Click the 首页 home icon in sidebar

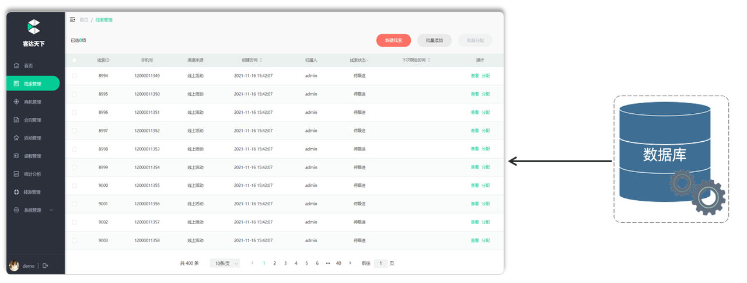16,66
